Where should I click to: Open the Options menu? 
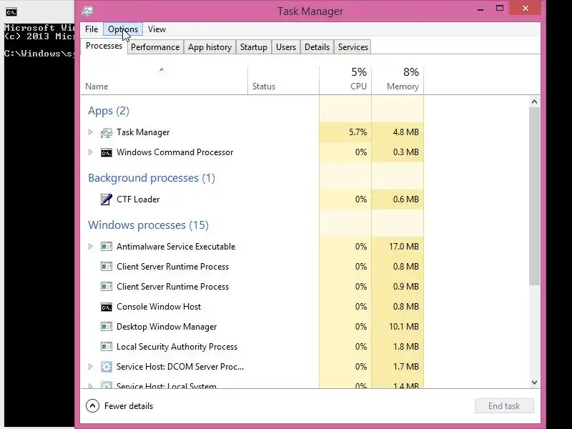click(123, 29)
